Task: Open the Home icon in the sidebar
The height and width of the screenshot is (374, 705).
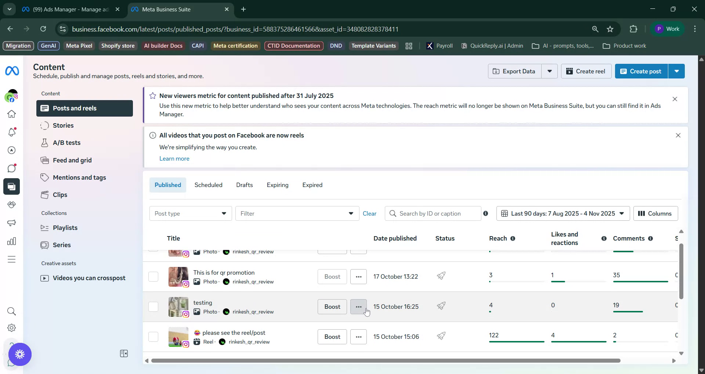Action: point(11,114)
